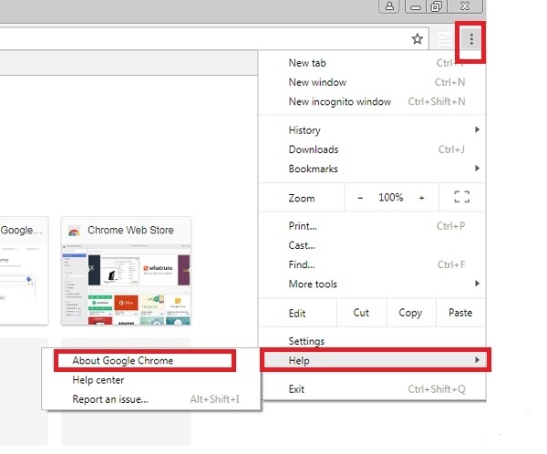
Task: Select Print... in the Chrome menu
Action: pos(372,226)
